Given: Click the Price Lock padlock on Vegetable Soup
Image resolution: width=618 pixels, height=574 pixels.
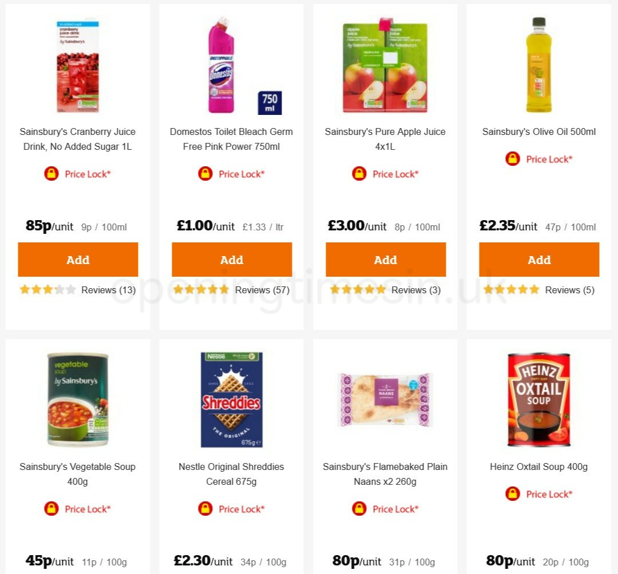Looking at the screenshot, I should coord(52,509).
